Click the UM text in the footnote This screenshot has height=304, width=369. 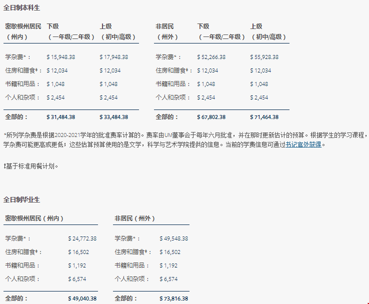tap(168, 135)
